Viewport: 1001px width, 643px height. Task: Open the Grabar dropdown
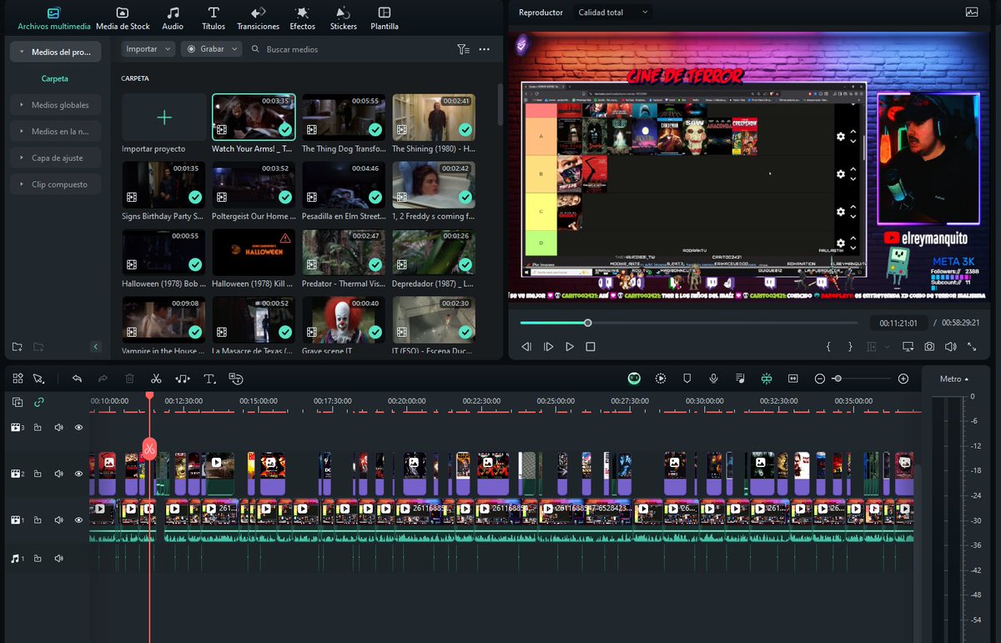212,49
